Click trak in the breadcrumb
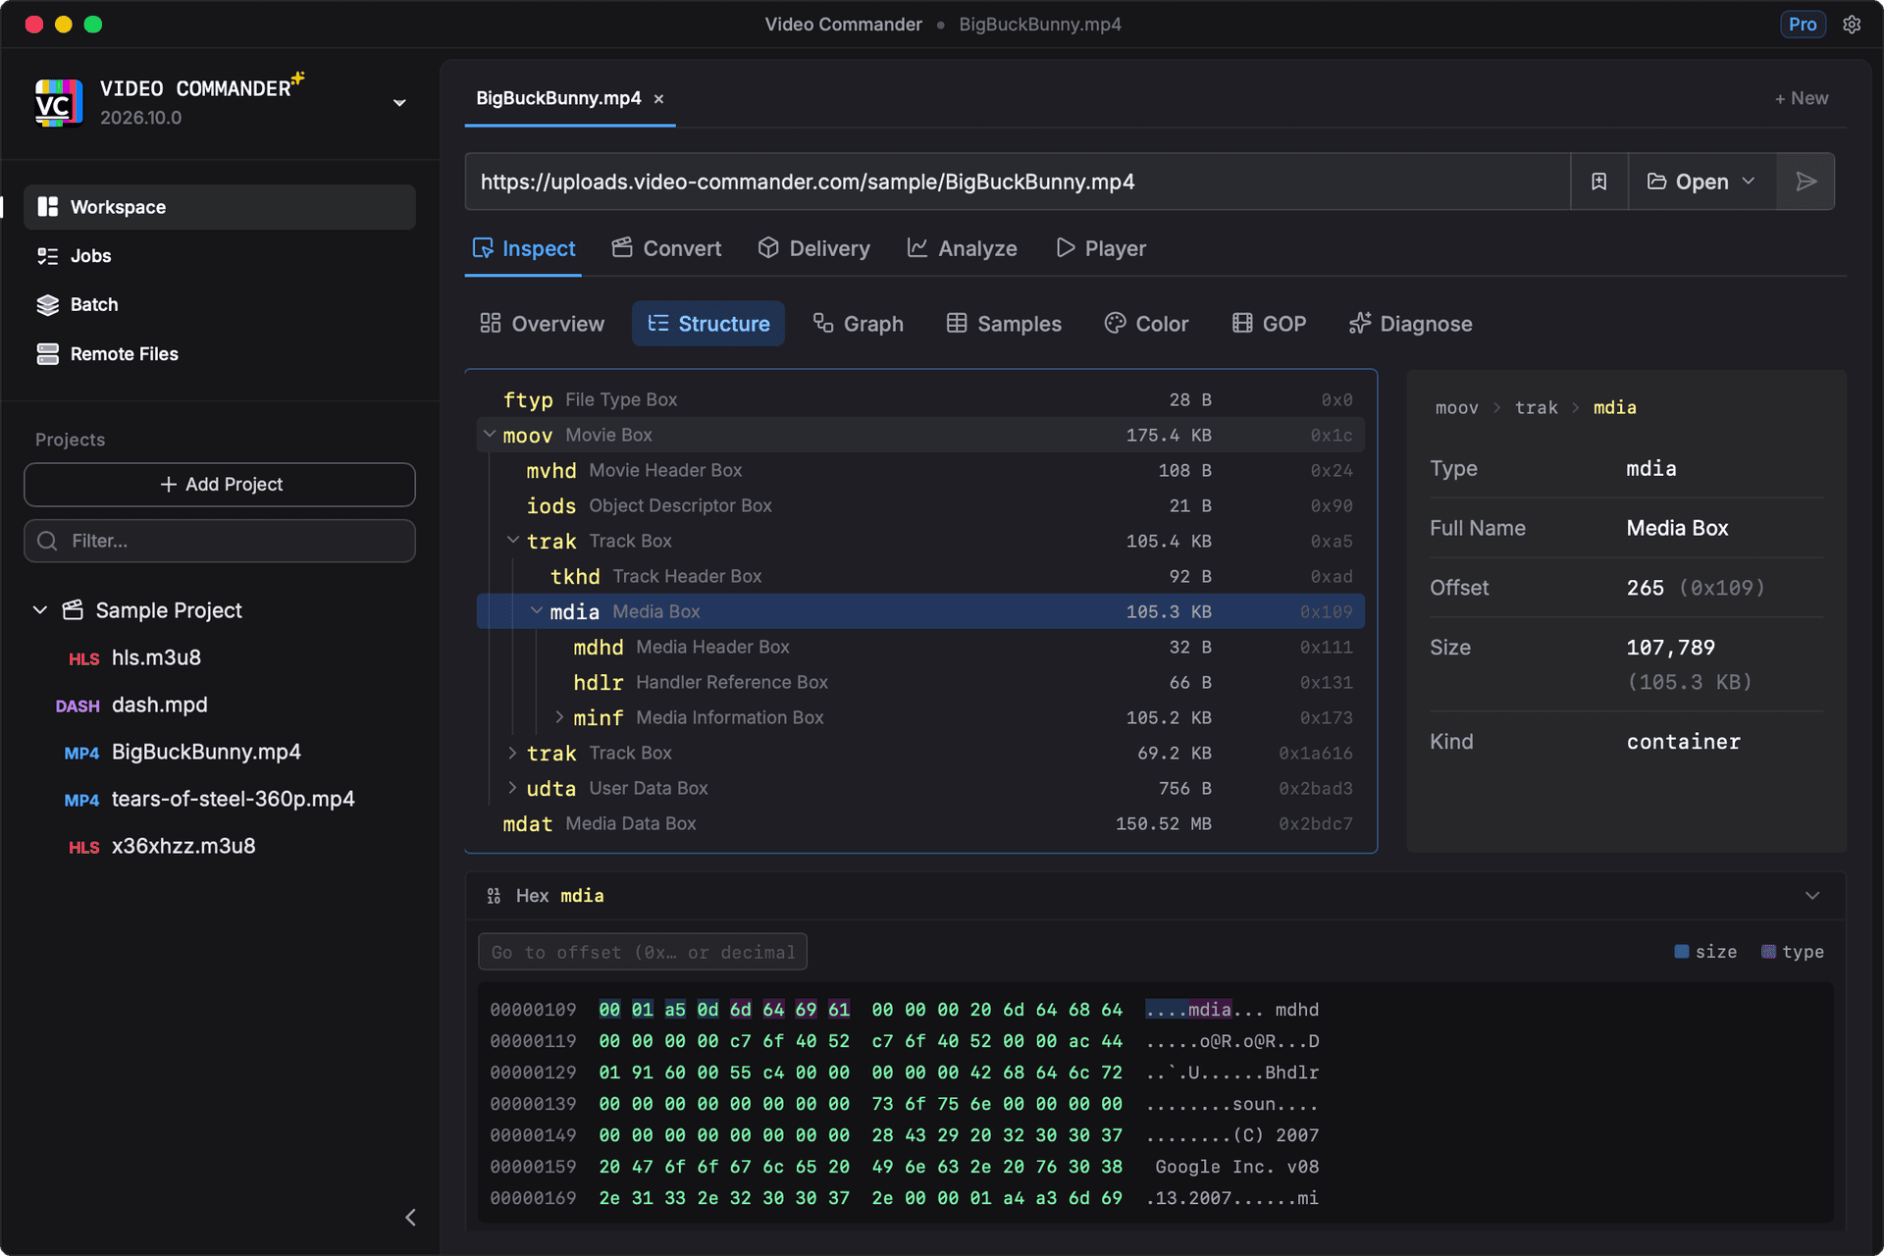The width and height of the screenshot is (1884, 1256). [x=1537, y=408]
